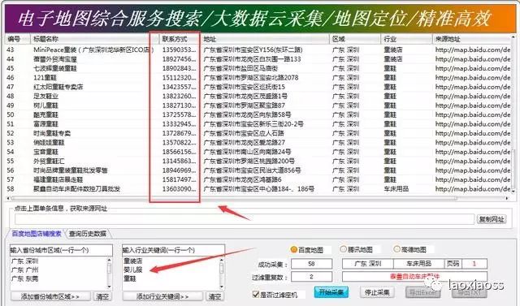This screenshot has height=306, width=520.
Task: Click the city list's down scroll arrow
Action: coord(109,287)
